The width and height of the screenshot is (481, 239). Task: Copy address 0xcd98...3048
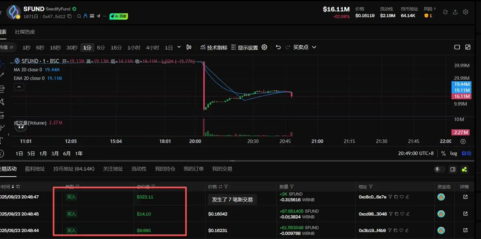pyautogui.click(x=396, y=214)
